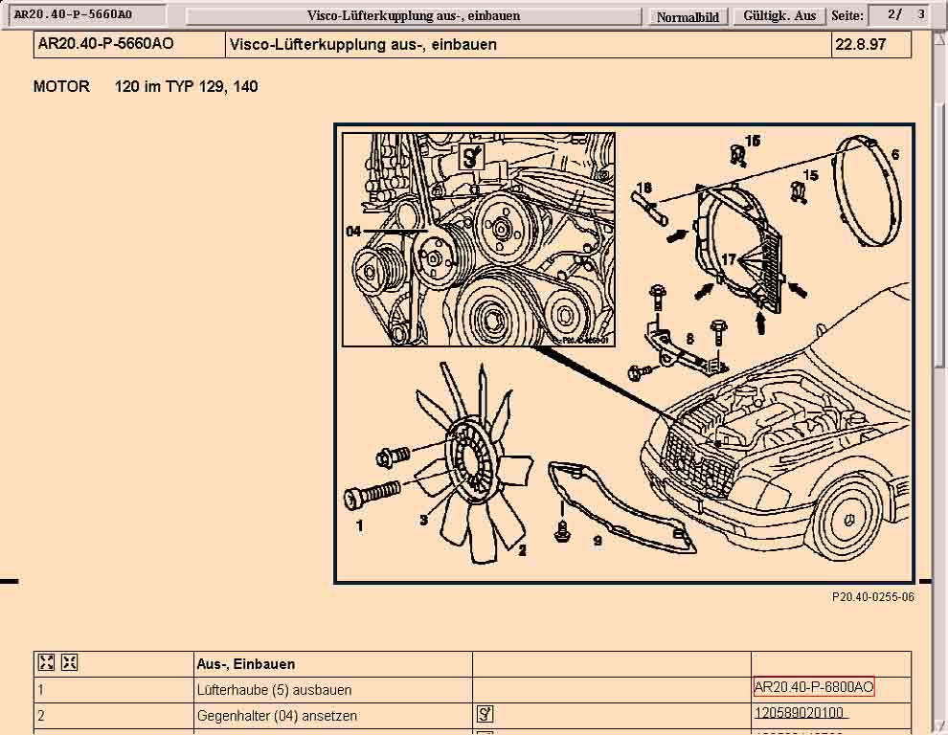The image size is (948, 735).
Task: Click the expand arrows icon in table header
Action: [46, 663]
